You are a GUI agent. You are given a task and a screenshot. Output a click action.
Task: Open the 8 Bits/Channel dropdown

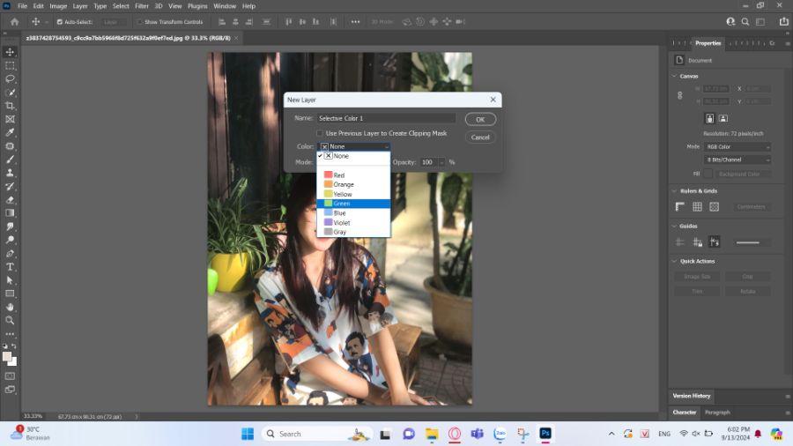pyautogui.click(x=737, y=160)
